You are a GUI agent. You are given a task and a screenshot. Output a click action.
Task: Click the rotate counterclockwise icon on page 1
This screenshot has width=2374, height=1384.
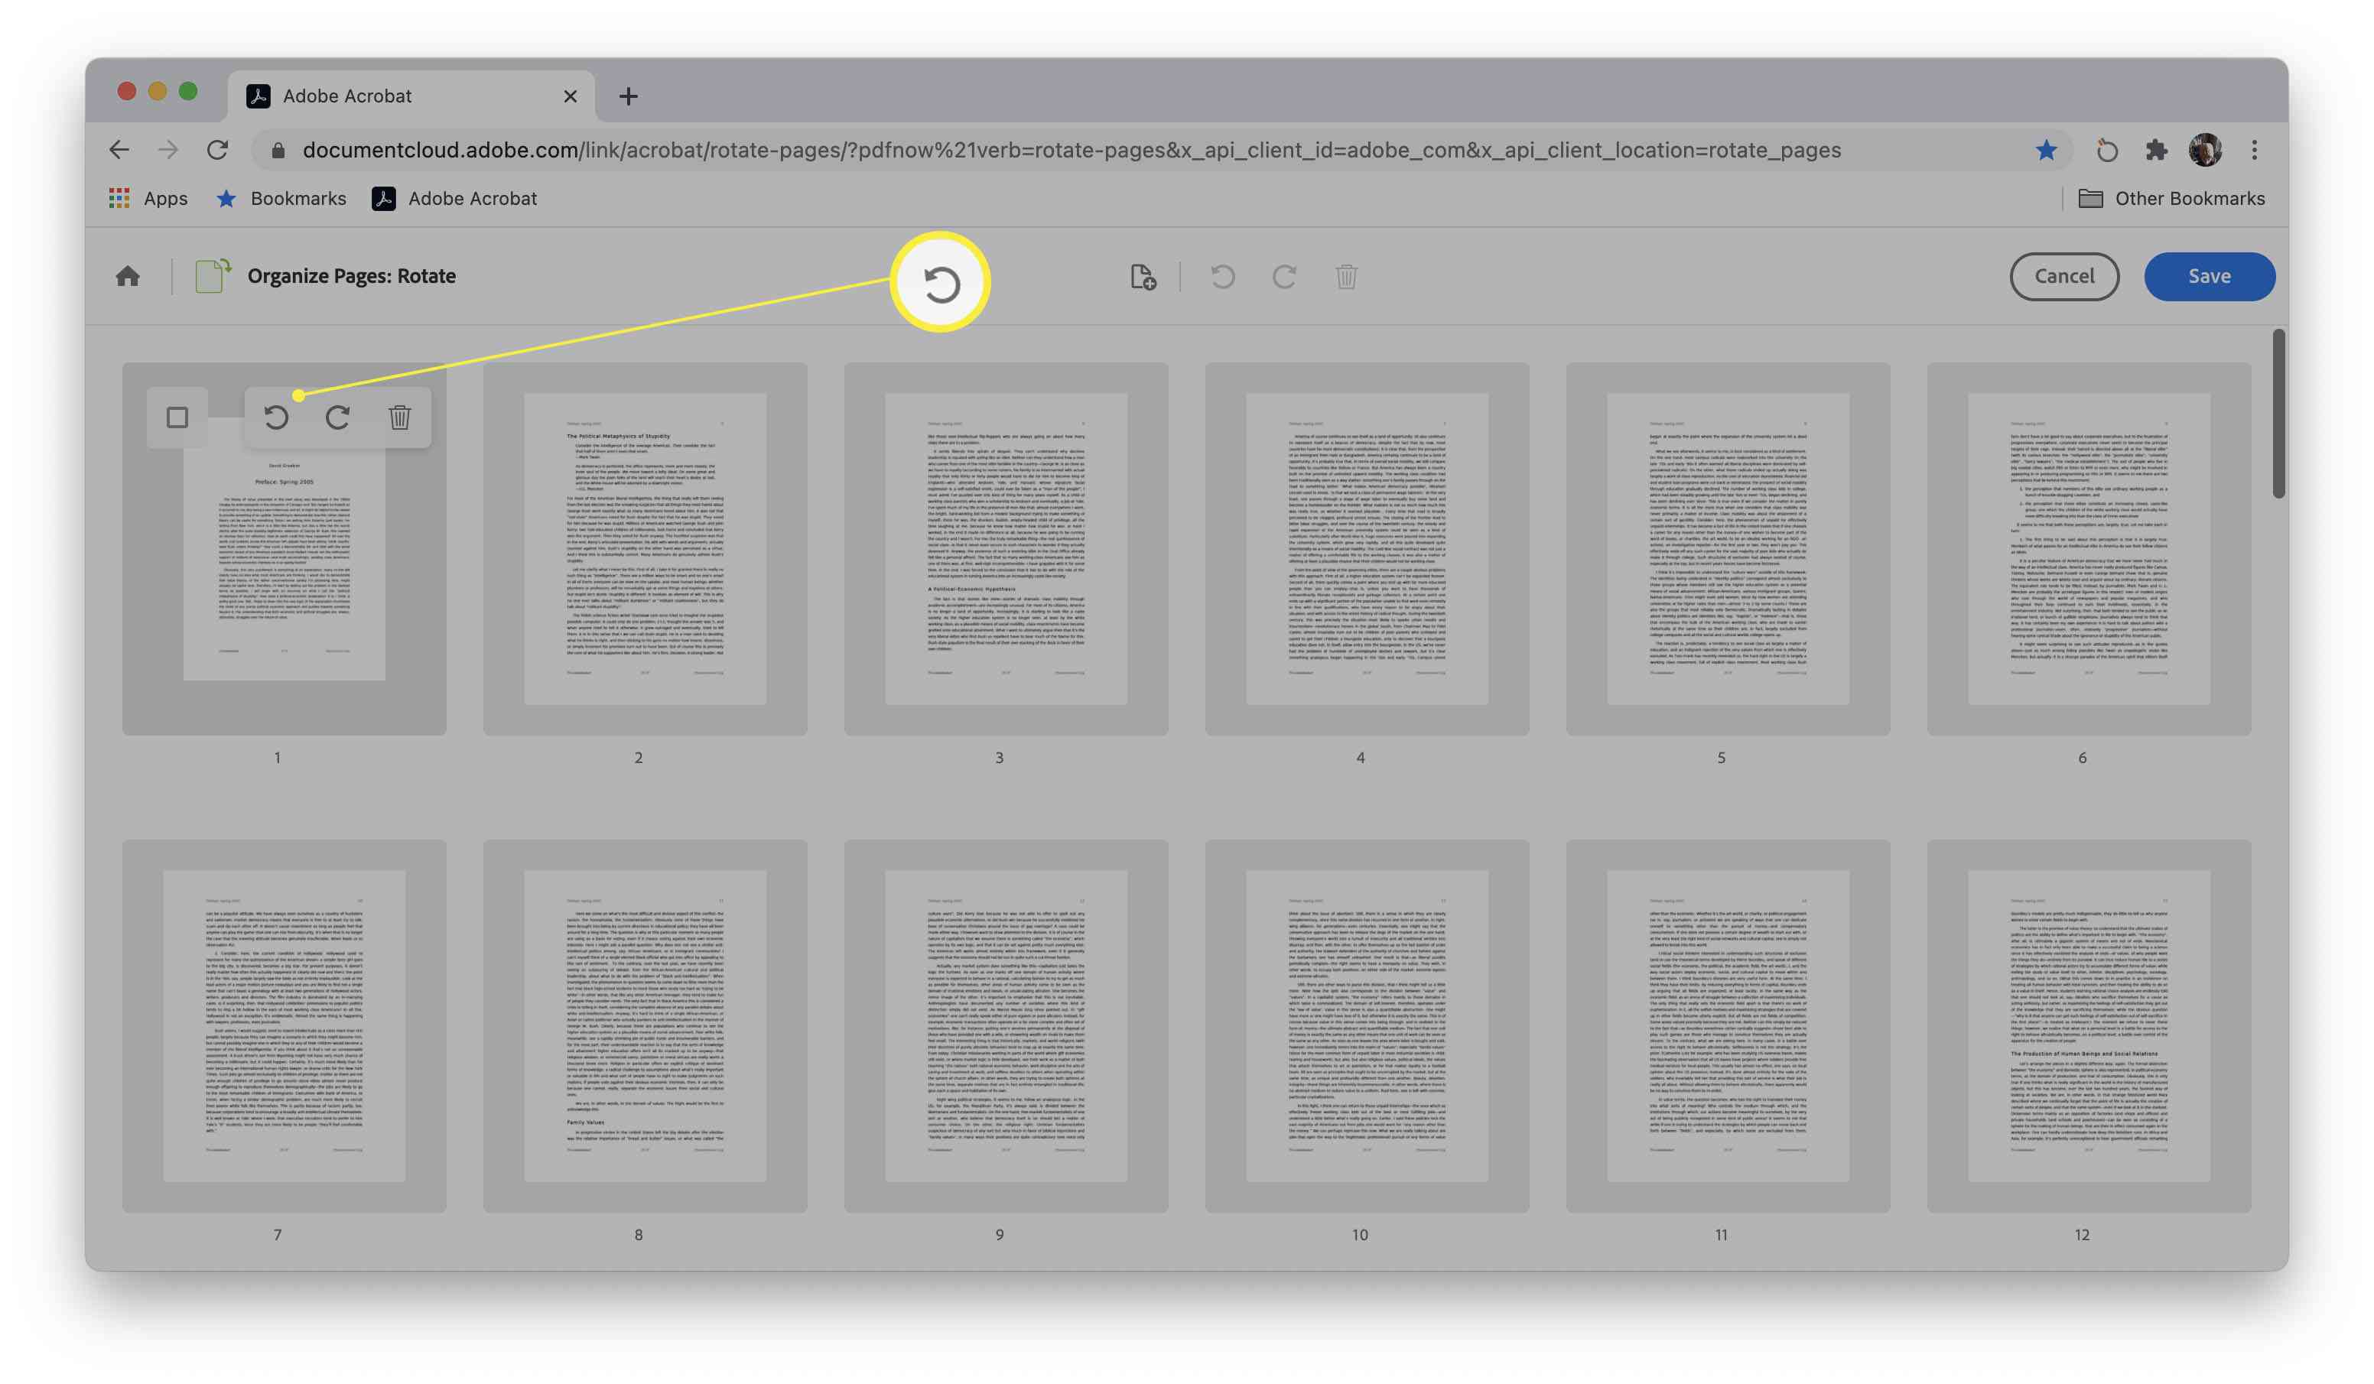[x=277, y=417]
